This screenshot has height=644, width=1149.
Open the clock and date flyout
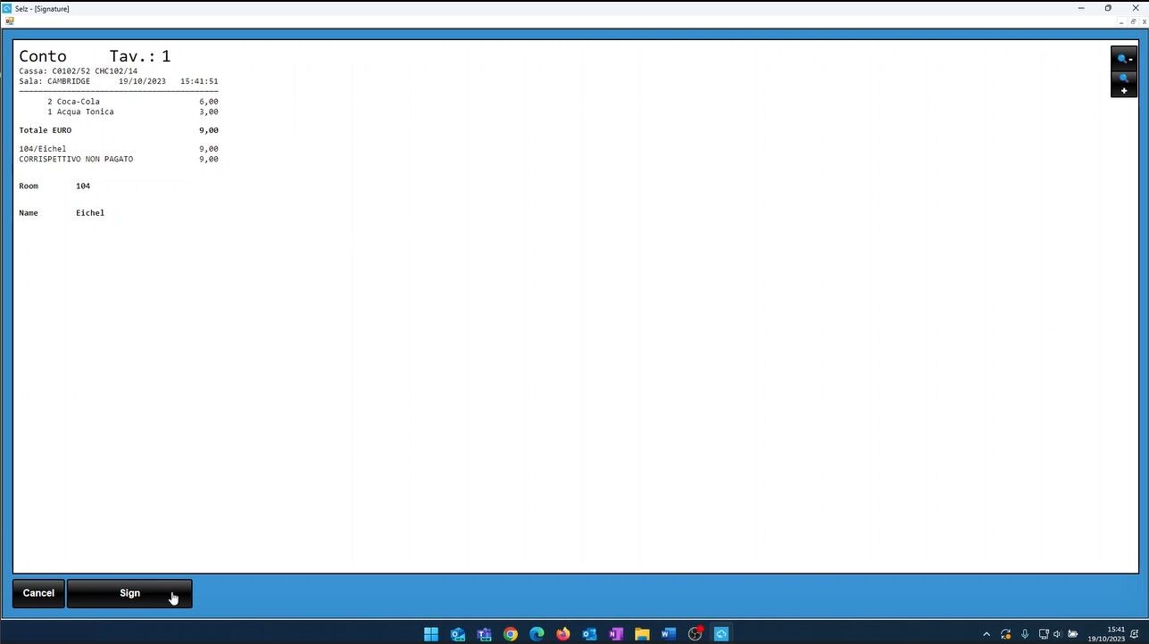(1106, 634)
